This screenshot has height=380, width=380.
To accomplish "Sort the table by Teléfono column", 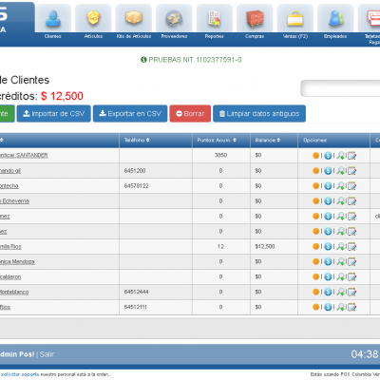I will click(x=137, y=140).
